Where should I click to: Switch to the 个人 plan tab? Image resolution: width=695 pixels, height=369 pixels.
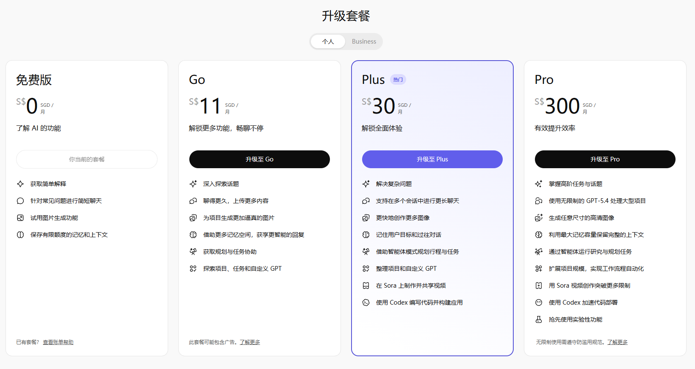[x=328, y=42]
